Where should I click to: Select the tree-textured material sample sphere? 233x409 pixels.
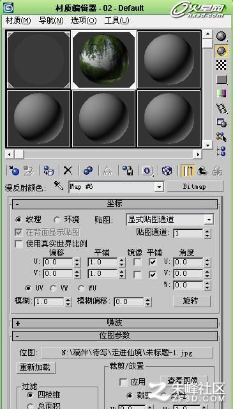[x=104, y=60]
